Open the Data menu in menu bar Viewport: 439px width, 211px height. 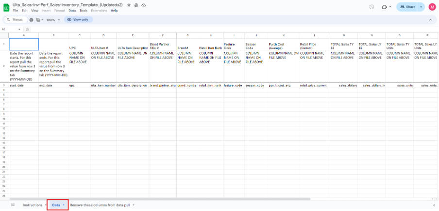pyautogui.click(x=72, y=11)
